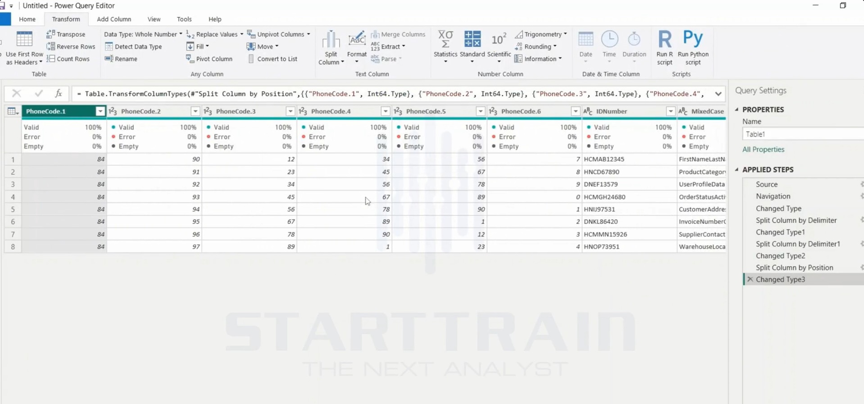
Task: Select the PhoneCode.4 column header
Action: (344, 111)
